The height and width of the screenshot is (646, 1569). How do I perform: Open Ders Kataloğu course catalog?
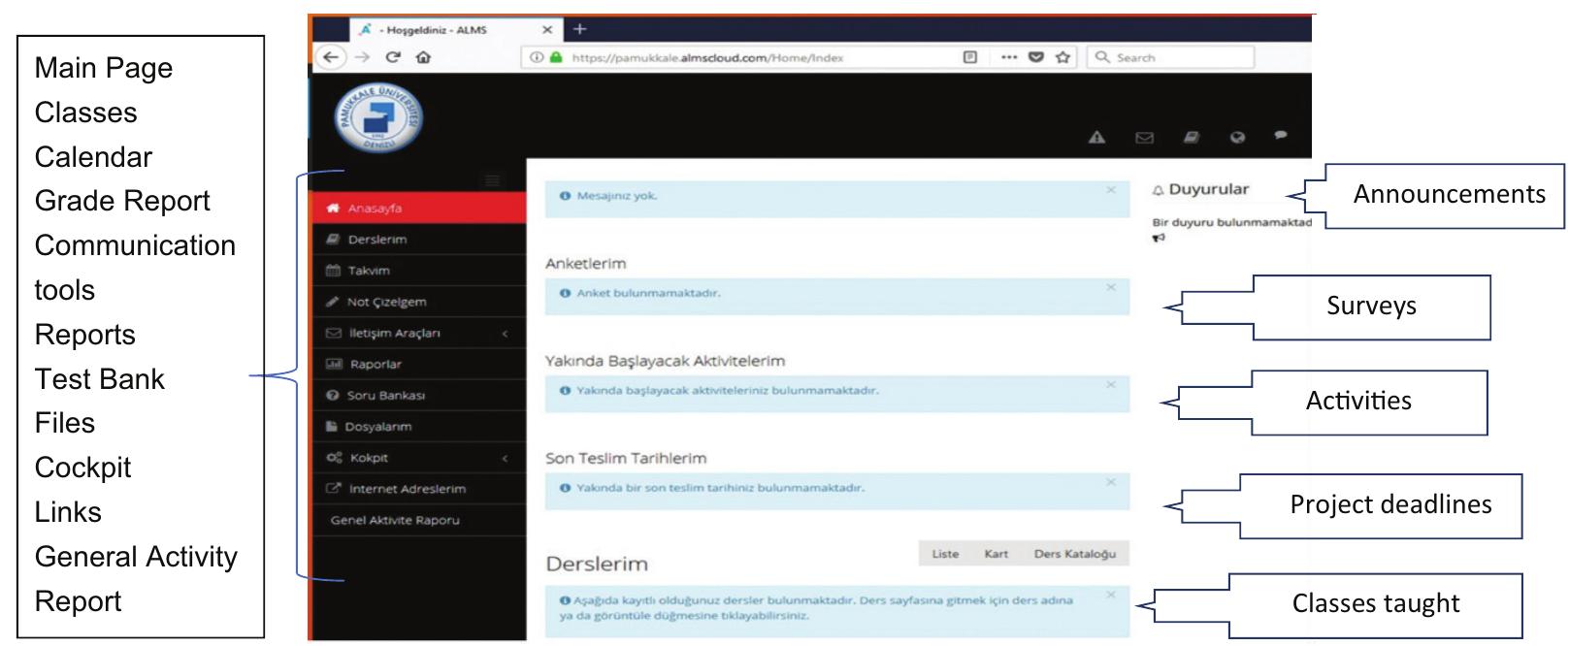coord(1075,554)
